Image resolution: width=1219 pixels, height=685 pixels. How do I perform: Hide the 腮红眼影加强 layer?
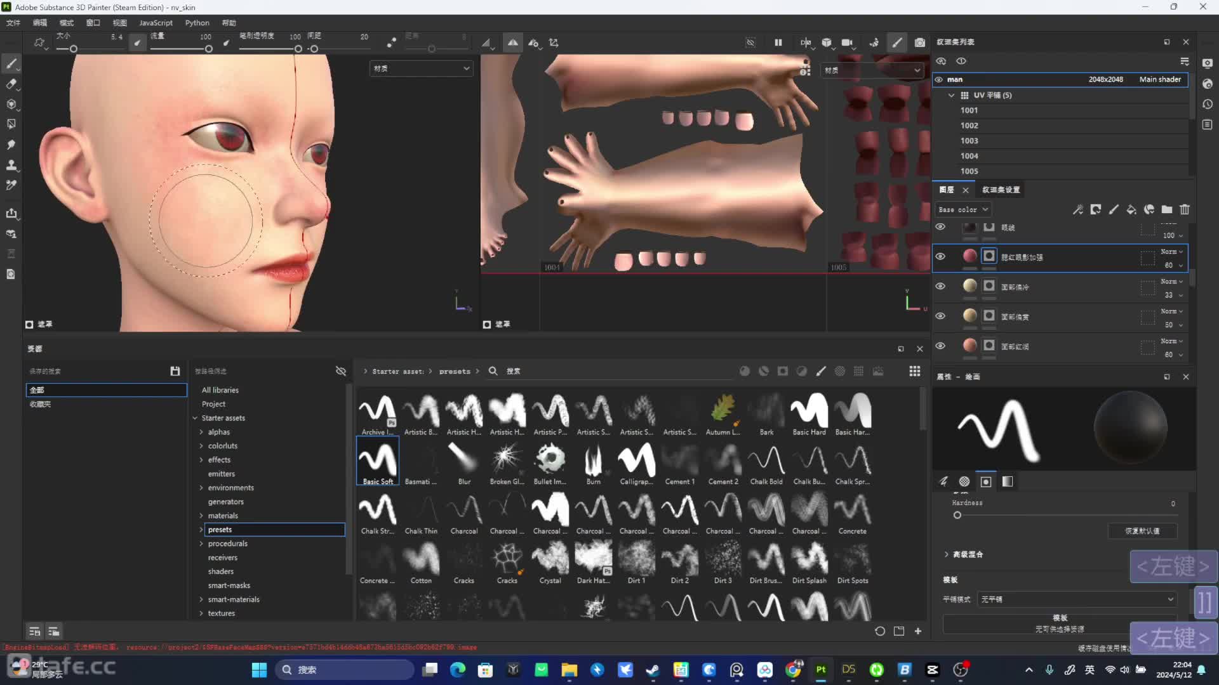(940, 256)
